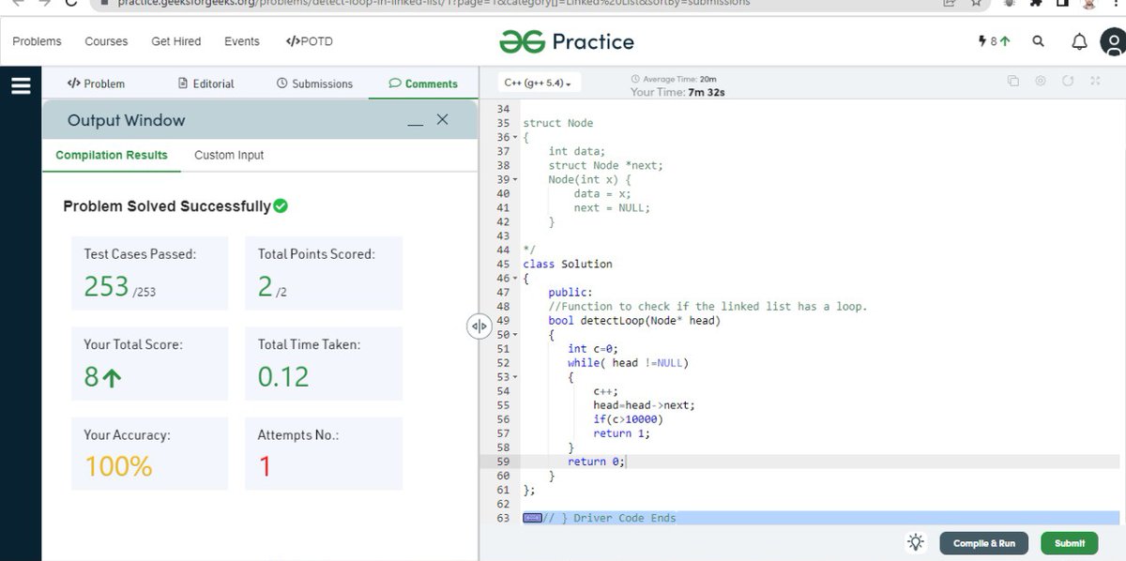Viewport: 1126px width, 561px height.
Task: Click the 'Your Time: 7m 32s' label
Action: click(x=677, y=92)
